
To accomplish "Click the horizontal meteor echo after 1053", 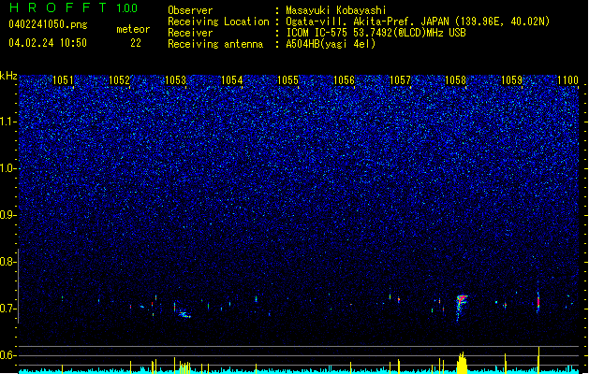I will coord(184,315).
